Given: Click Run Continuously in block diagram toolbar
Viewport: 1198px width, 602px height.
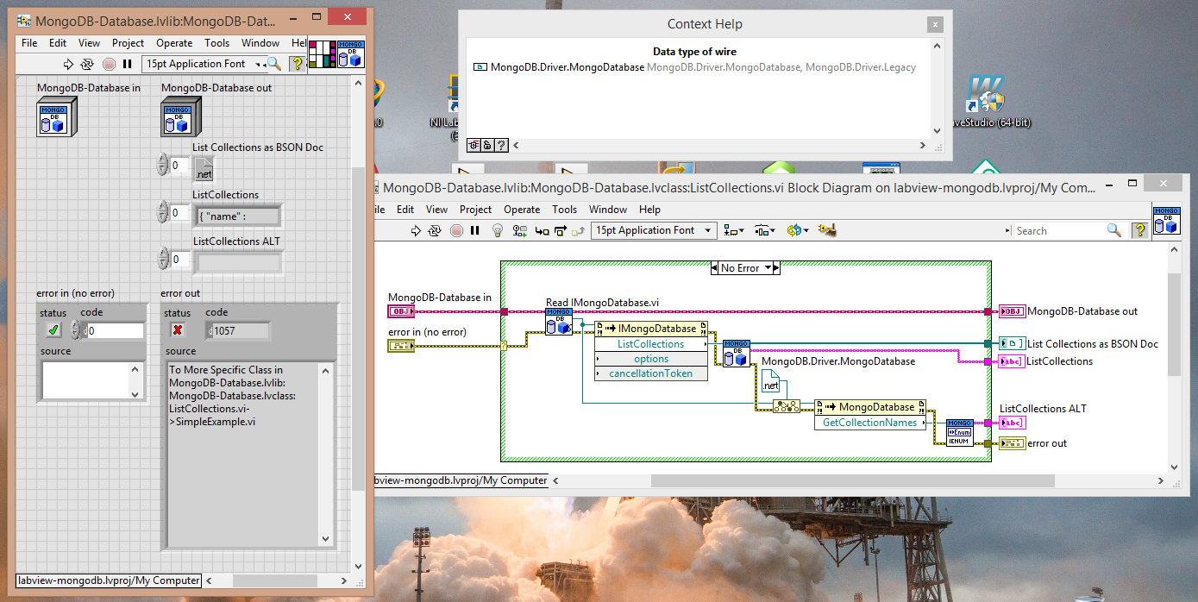Looking at the screenshot, I should point(436,230).
